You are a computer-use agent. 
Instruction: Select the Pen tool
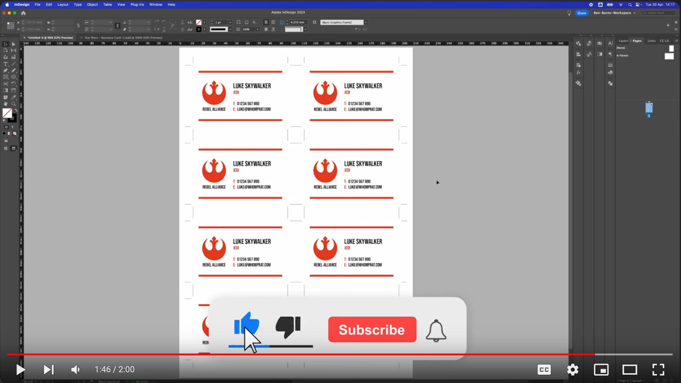click(5, 70)
